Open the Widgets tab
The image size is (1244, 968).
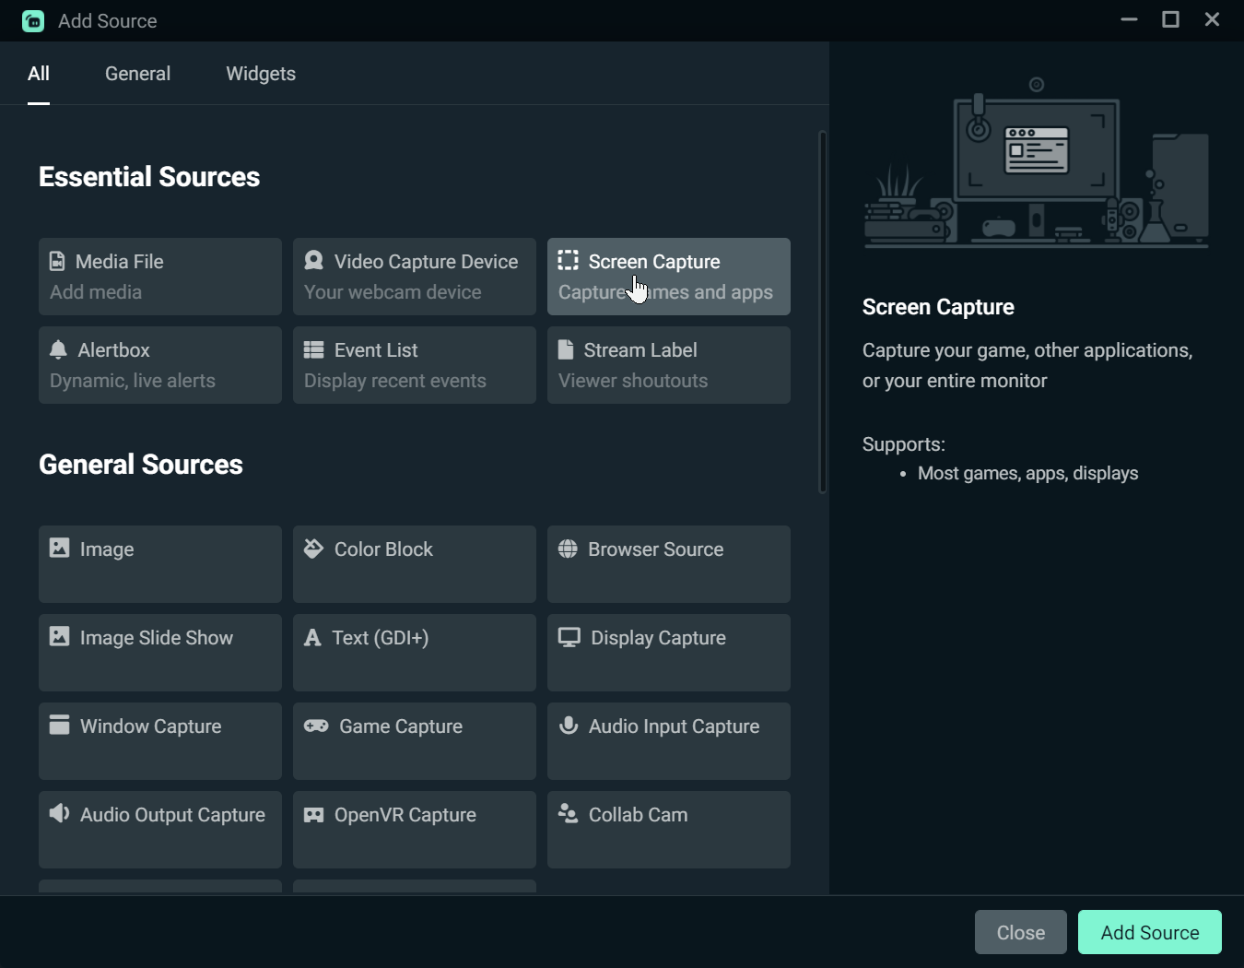tap(261, 74)
